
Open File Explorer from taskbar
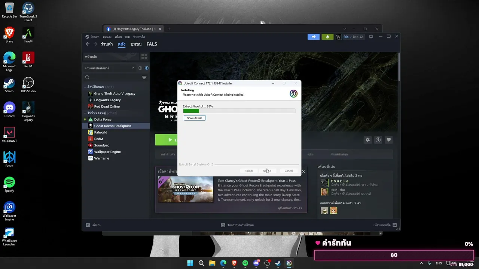pos(212,263)
